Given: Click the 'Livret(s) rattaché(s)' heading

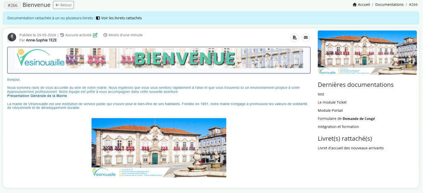Looking at the screenshot, I should pos(345,139).
